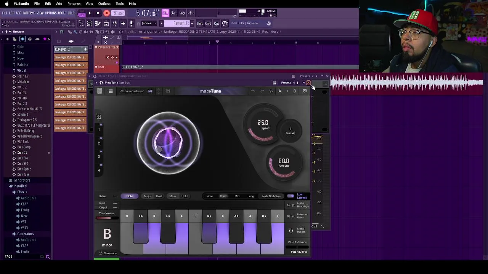Viewport: 488px width, 274px height.
Task: Open MetaTune window Presets dropdown
Action: pyautogui.click(x=286, y=83)
